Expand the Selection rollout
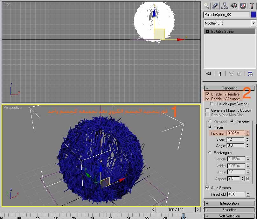Image resolution: width=257 pixels, height=219 pixels. coord(229,210)
